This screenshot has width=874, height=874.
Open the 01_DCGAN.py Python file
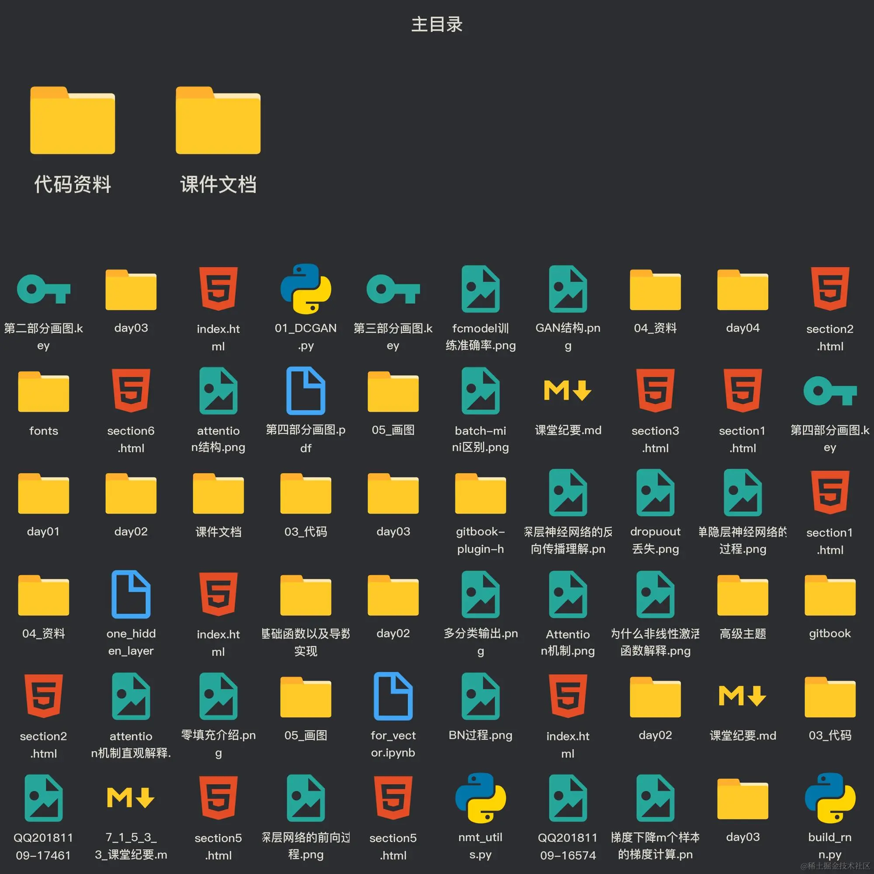click(x=305, y=290)
